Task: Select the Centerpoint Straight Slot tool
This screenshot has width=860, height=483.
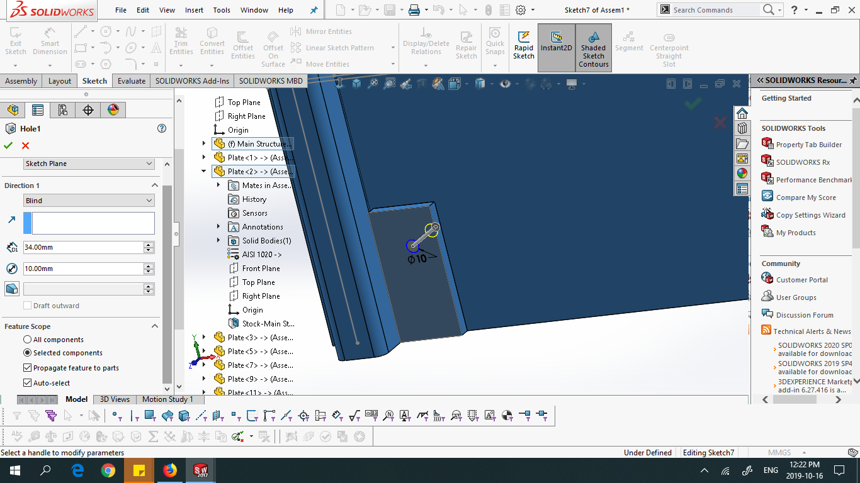Action: point(669,49)
